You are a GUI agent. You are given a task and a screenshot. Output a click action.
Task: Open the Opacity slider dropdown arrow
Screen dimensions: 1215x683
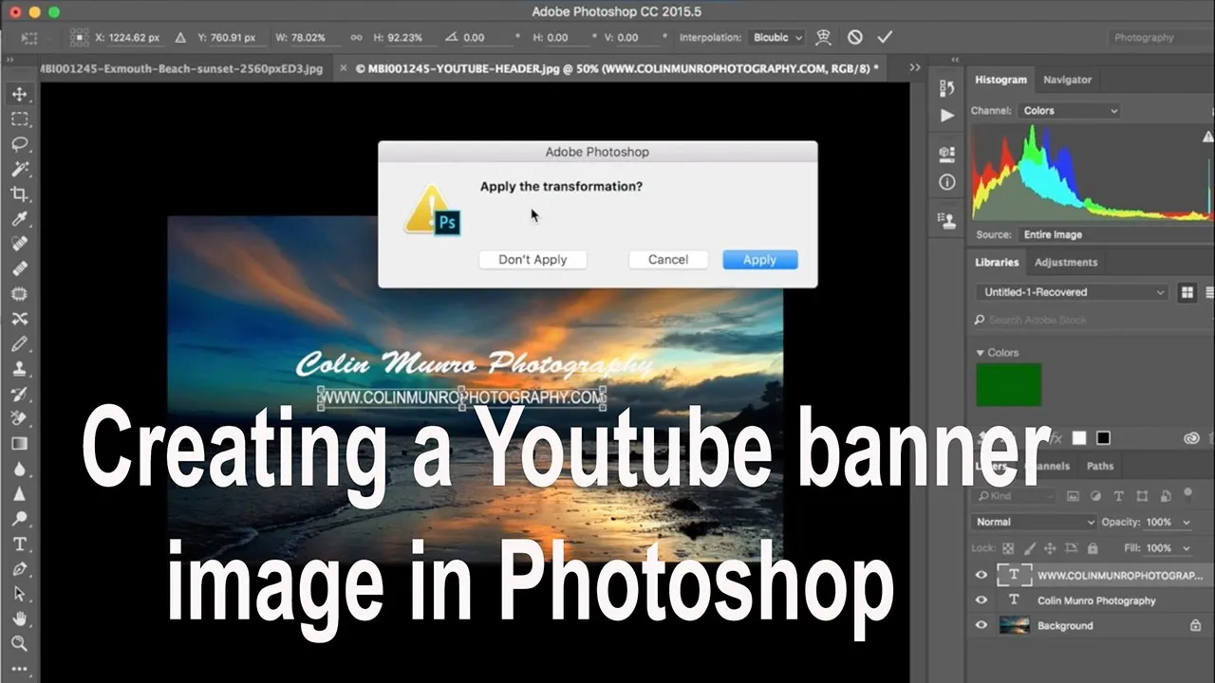(x=1187, y=523)
